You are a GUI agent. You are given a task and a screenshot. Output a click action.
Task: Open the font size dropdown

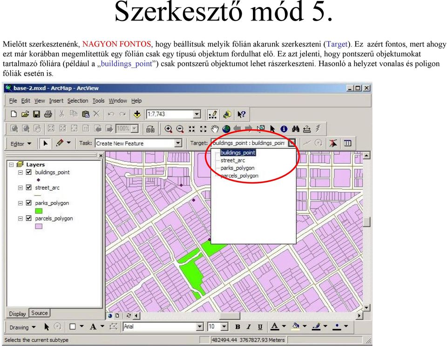pyautogui.click(x=224, y=327)
